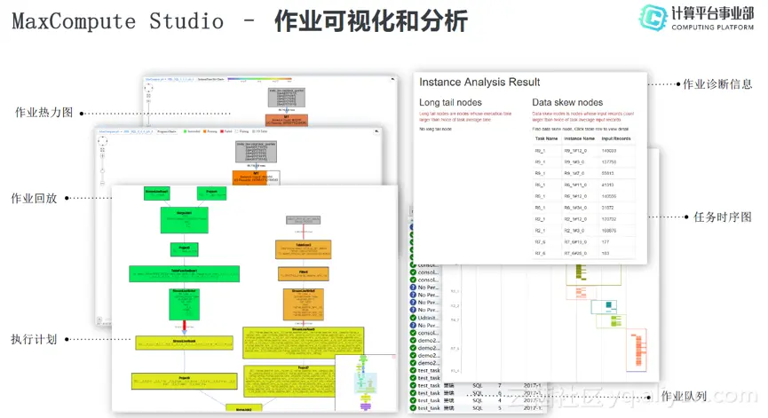Click the orange Running legend swatch
Screen dimensions: 768x418
pos(203,131)
